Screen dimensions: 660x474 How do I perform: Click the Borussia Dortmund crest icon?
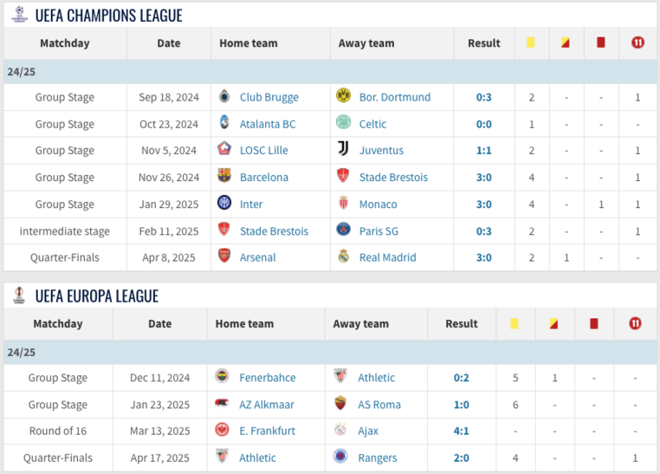coord(343,97)
